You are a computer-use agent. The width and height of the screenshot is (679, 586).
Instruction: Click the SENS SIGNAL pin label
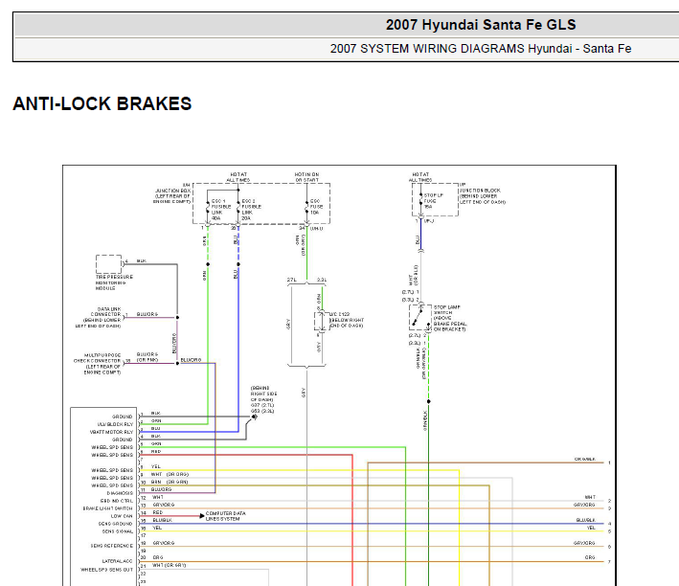[x=118, y=531]
